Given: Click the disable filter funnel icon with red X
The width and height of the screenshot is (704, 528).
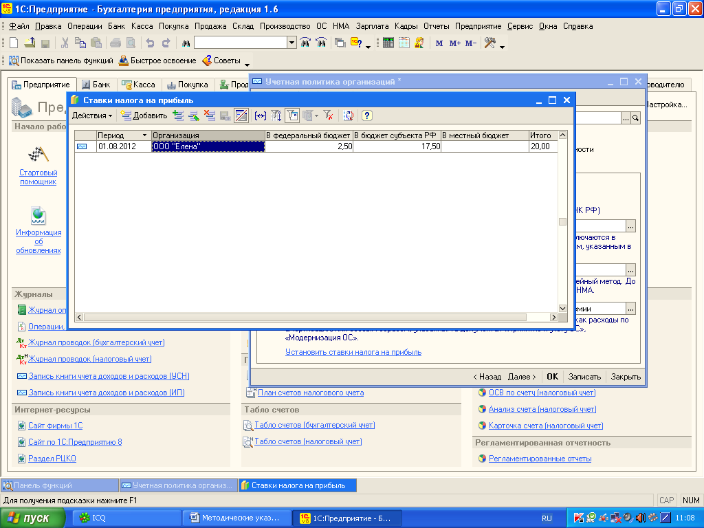Looking at the screenshot, I should coord(328,115).
